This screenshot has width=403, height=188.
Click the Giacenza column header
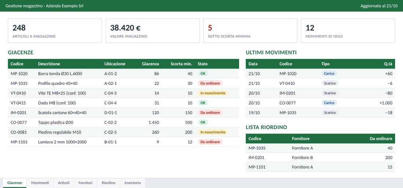pyautogui.click(x=150, y=64)
